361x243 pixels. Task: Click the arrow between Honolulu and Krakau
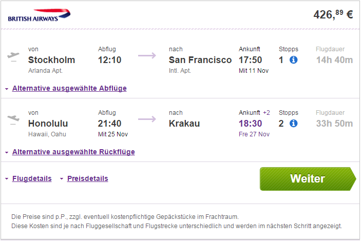coord(147,119)
